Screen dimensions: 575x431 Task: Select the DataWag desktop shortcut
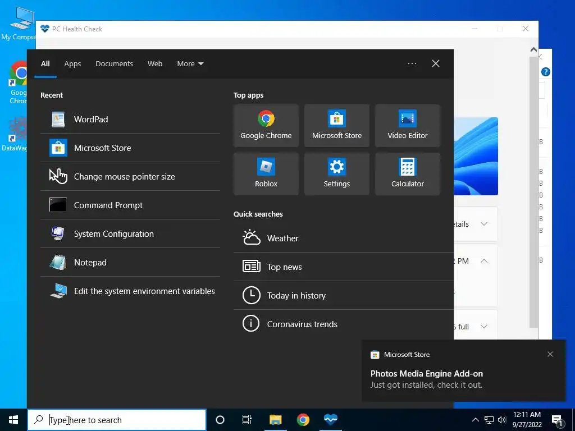[15, 135]
